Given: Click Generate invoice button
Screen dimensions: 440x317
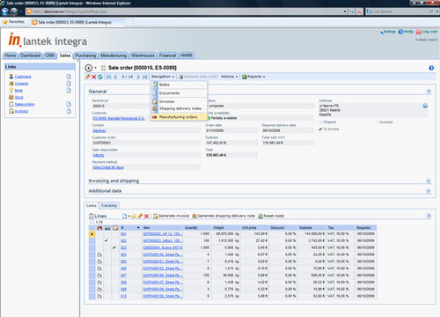Looking at the screenshot, I should tap(172, 216).
